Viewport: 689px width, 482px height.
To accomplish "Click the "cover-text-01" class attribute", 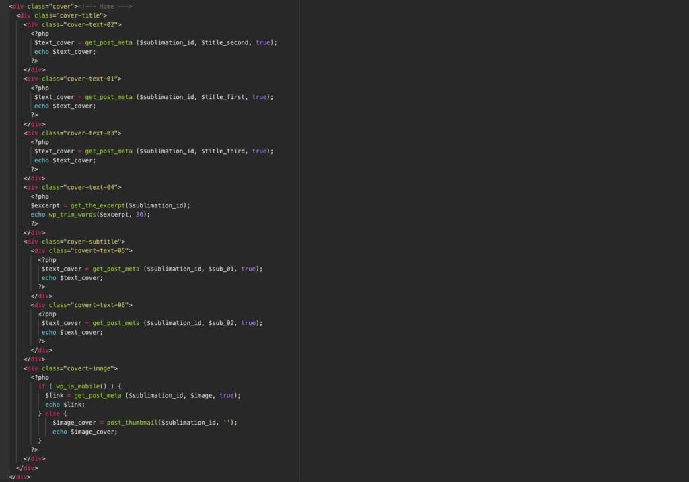I will click(92, 79).
